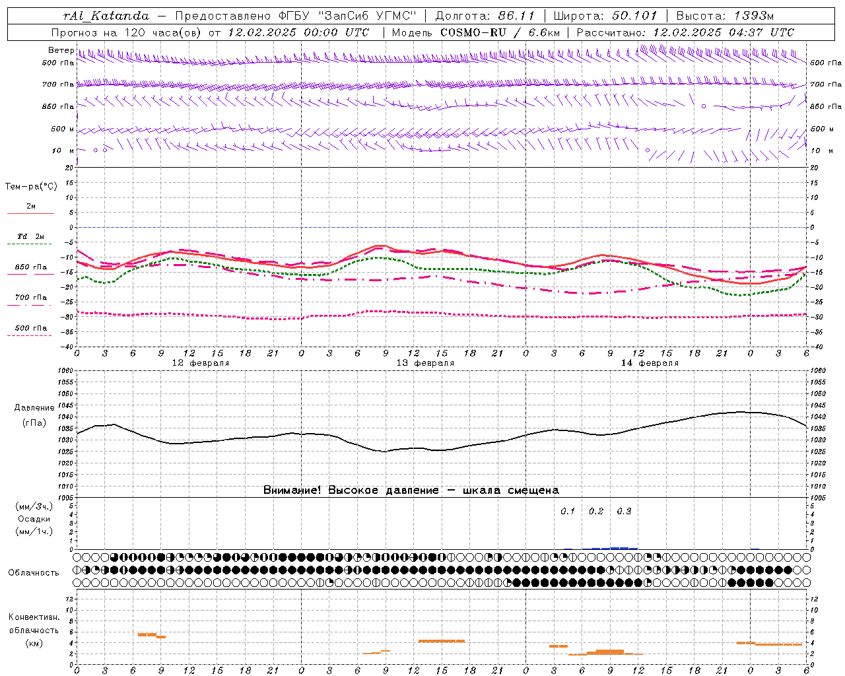The height and width of the screenshot is (676, 845).
Task: Click the Широта: 50.101 value
Action: point(605,16)
